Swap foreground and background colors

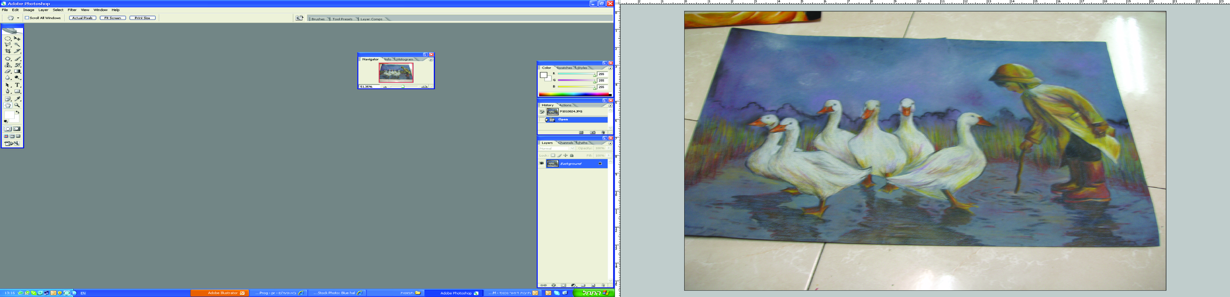(x=18, y=112)
